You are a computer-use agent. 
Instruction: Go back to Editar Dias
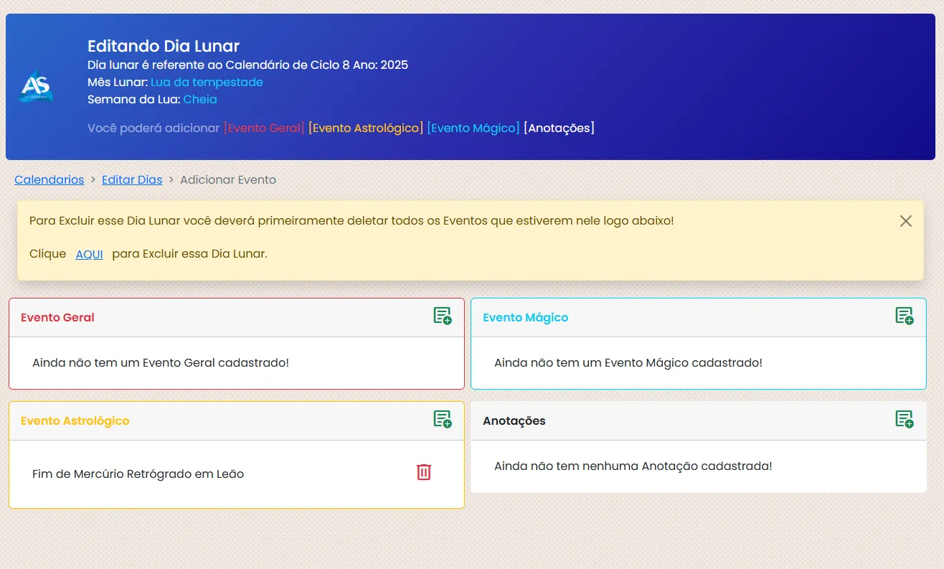pyautogui.click(x=132, y=179)
